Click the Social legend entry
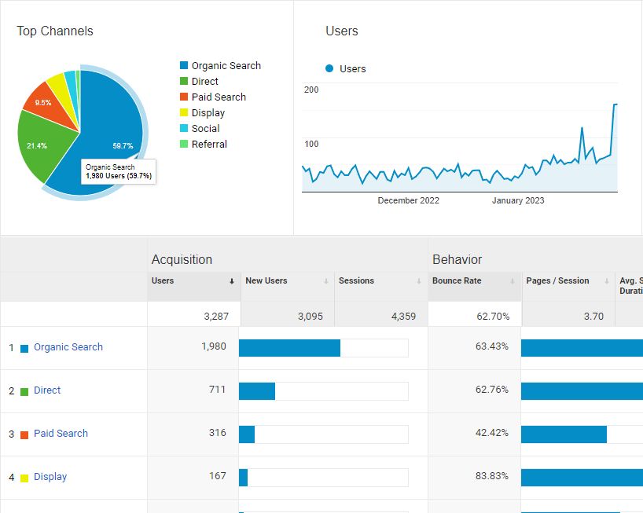Image resolution: width=643 pixels, height=513 pixels. [205, 129]
